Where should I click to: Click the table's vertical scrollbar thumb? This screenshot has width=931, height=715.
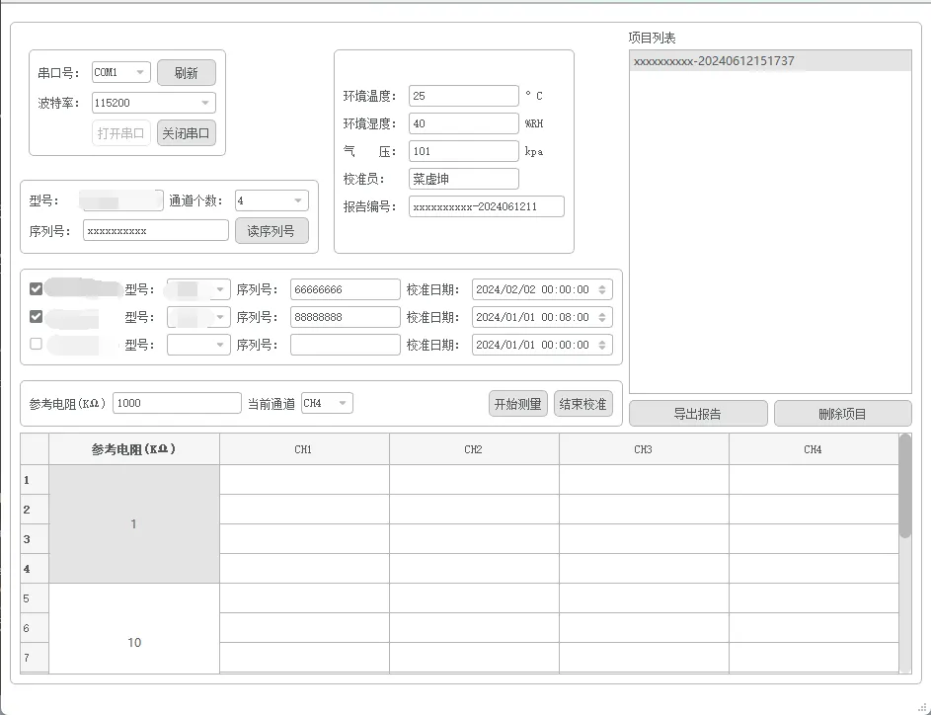point(905,486)
